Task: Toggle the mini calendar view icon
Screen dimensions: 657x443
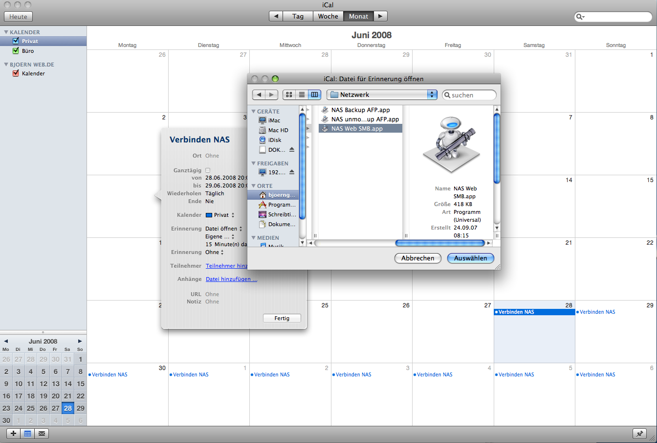Action: click(x=27, y=433)
